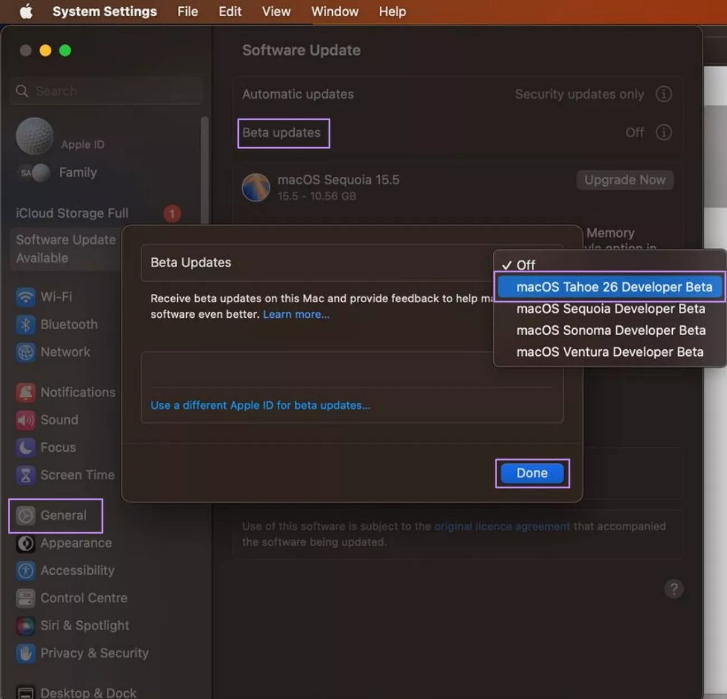
Task: Click the Siri & Spotlight icon
Action: pyautogui.click(x=26, y=625)
